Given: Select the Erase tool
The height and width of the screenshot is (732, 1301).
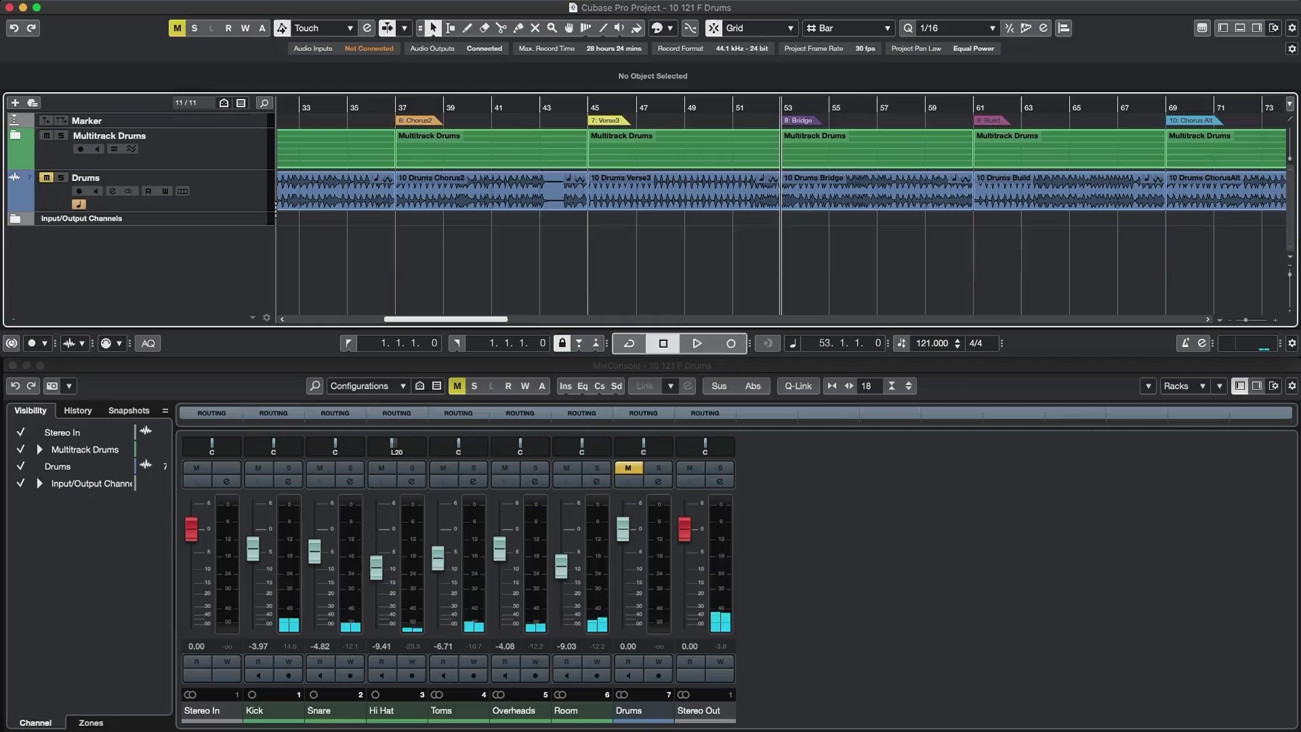Looking at the screenshot, I should pos(484,28).
